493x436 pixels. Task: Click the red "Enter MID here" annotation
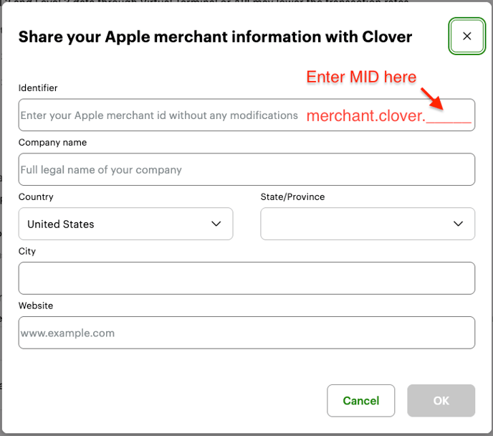click(x=361, y=77)
